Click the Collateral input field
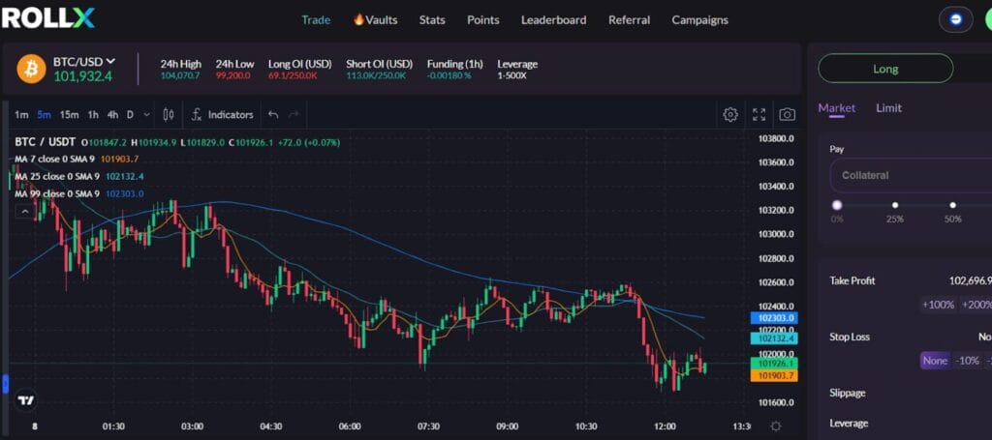Viewport: 992px width, 440px height. pyautogui.click(x=911, y=175)
